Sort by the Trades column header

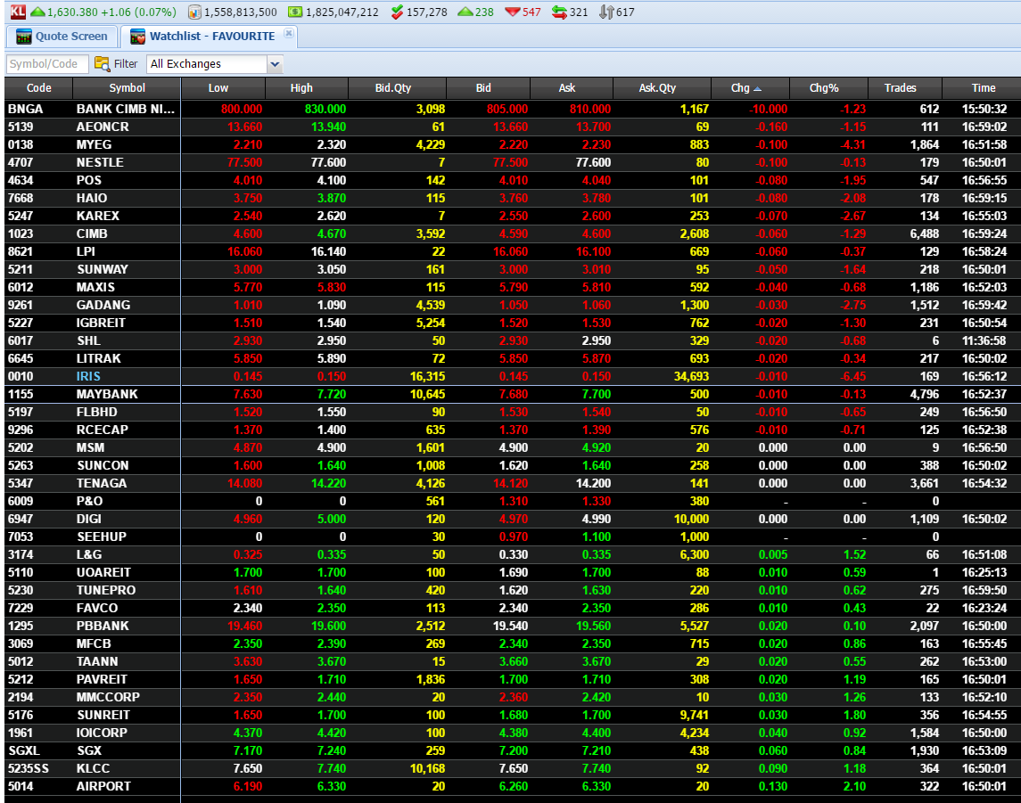(905, 88)
